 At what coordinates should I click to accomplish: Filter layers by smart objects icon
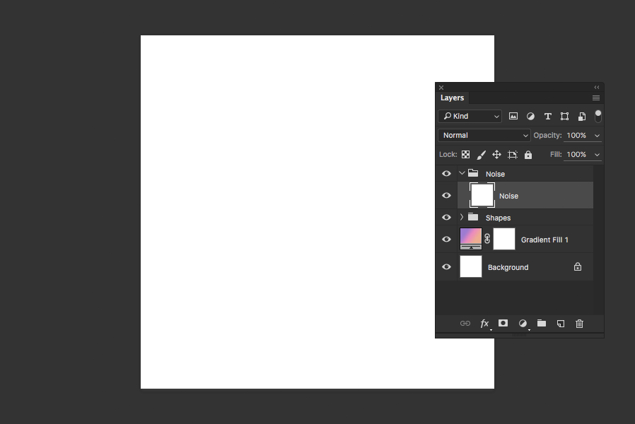click(x=582, y=117)
